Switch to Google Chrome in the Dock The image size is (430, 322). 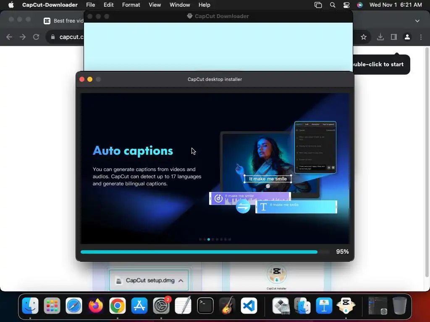coord(118,306)
